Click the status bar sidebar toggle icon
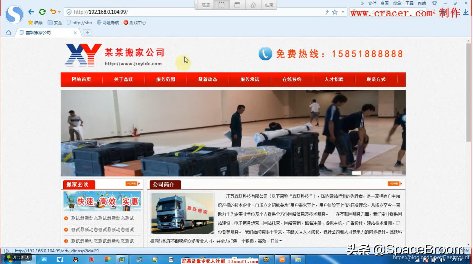Screen dimensions: 473x264 point(7,251)
